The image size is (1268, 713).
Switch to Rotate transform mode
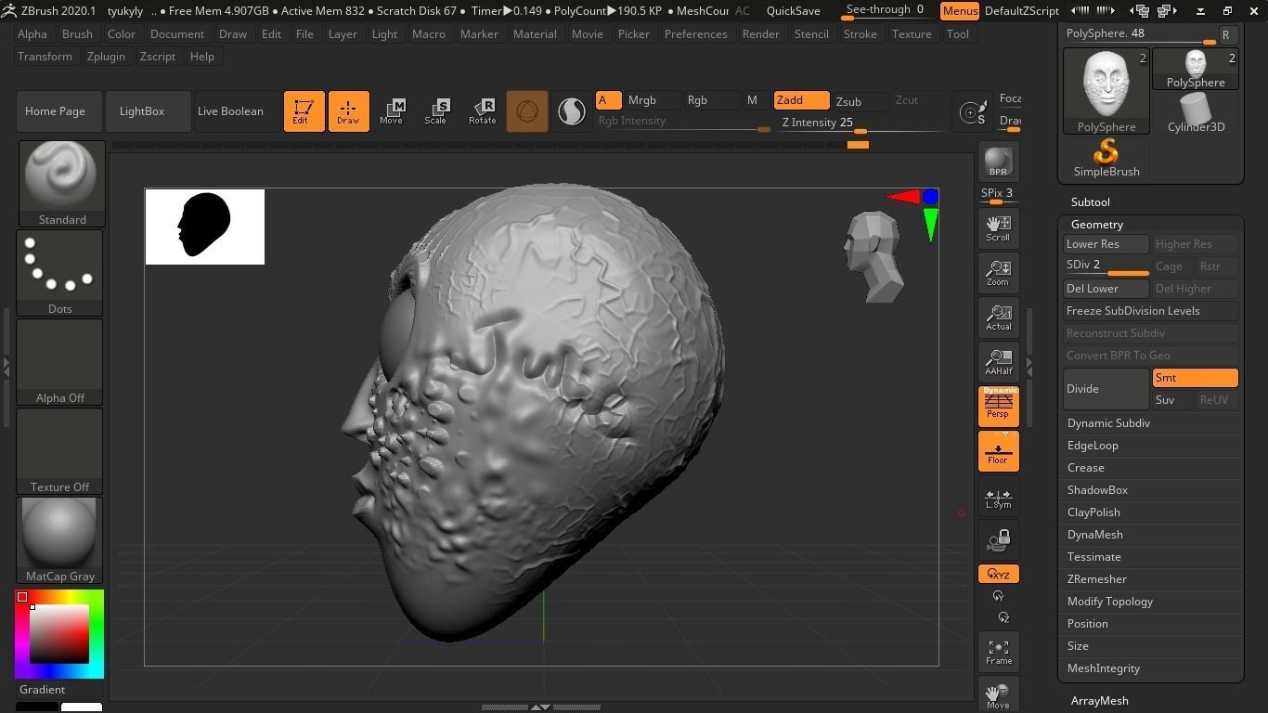(x=482, y=110)
